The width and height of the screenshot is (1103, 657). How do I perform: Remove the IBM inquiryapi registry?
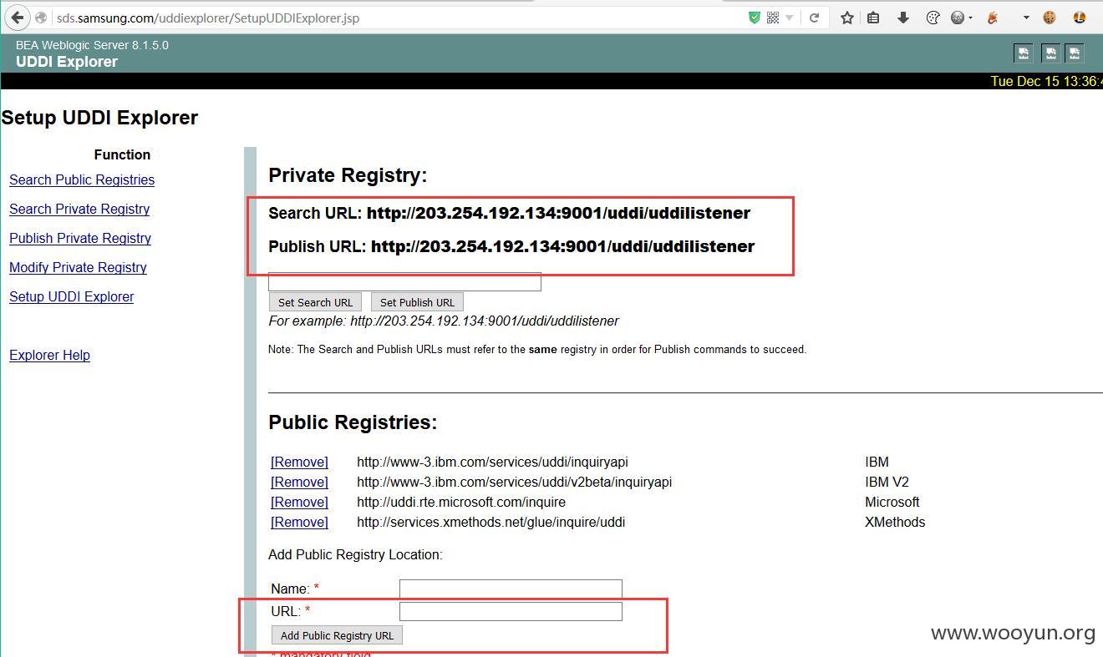click(x=299, y=462)
